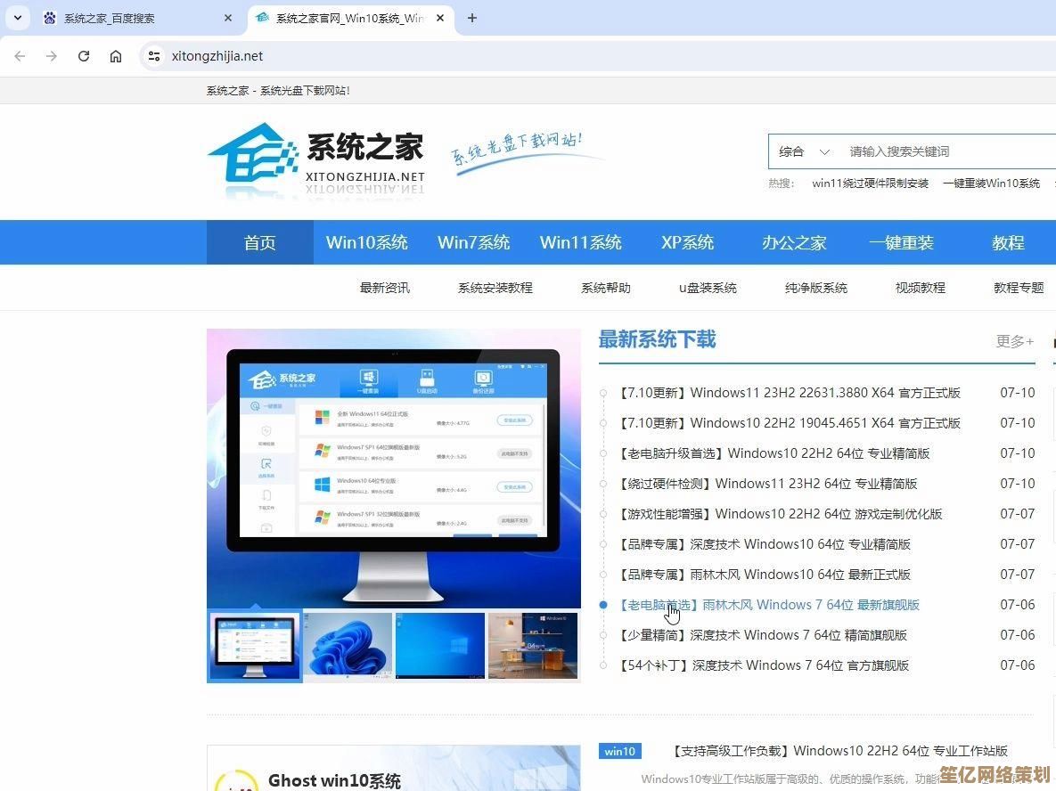Screen dimensions: 1056x791
Task: Open 老电脑升级首选 Windows10 22H2 专业精简版
Action: 774,453
